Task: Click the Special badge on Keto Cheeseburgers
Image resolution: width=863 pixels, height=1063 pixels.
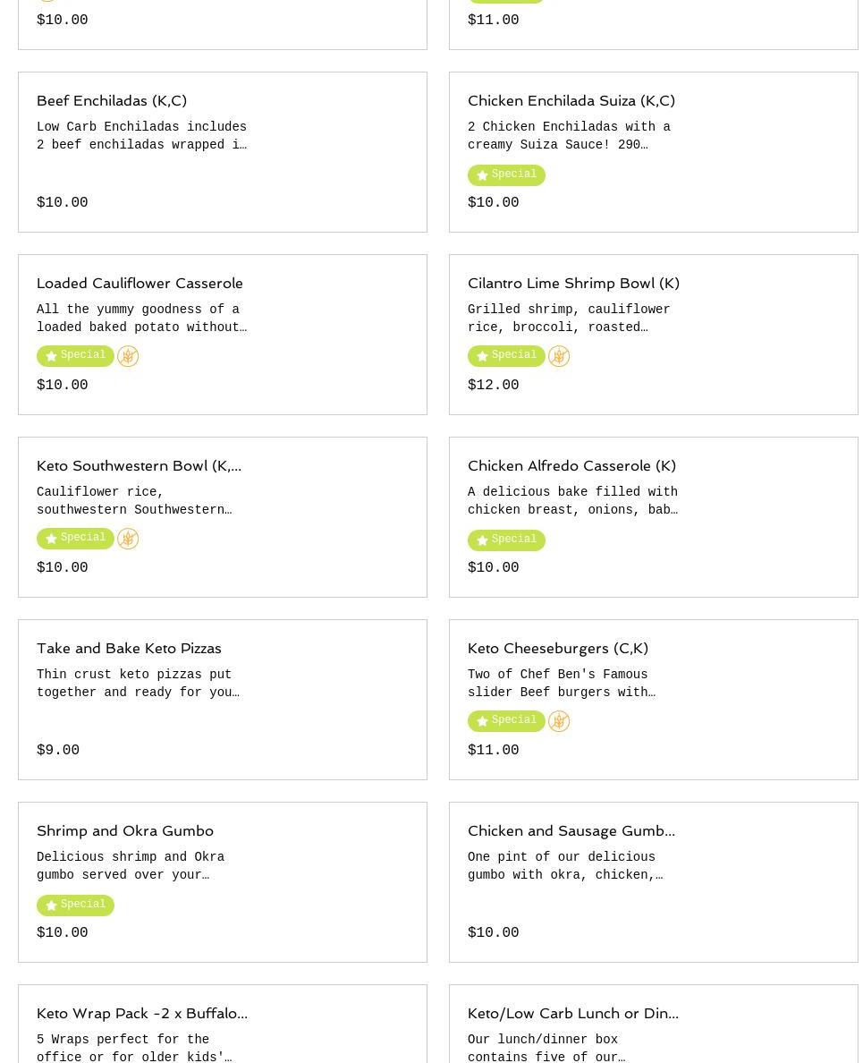Action: click(x=506, y=721)
